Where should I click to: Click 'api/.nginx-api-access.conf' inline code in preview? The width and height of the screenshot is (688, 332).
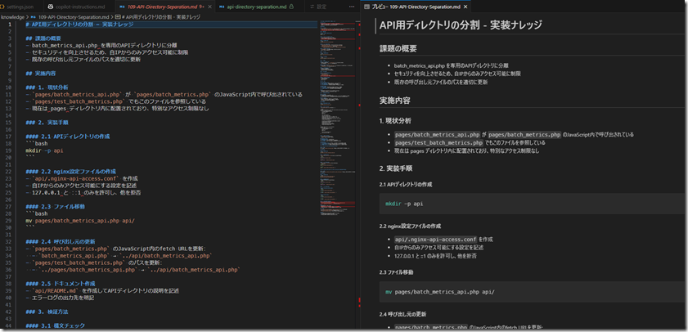pos(435,240)
